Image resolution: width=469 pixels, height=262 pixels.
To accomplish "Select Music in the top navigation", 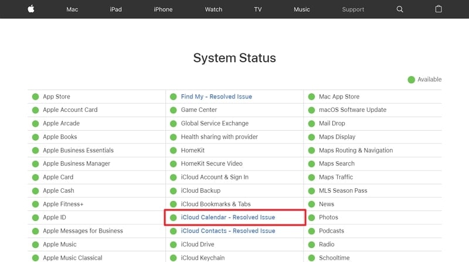I will (x=302, y=9).
